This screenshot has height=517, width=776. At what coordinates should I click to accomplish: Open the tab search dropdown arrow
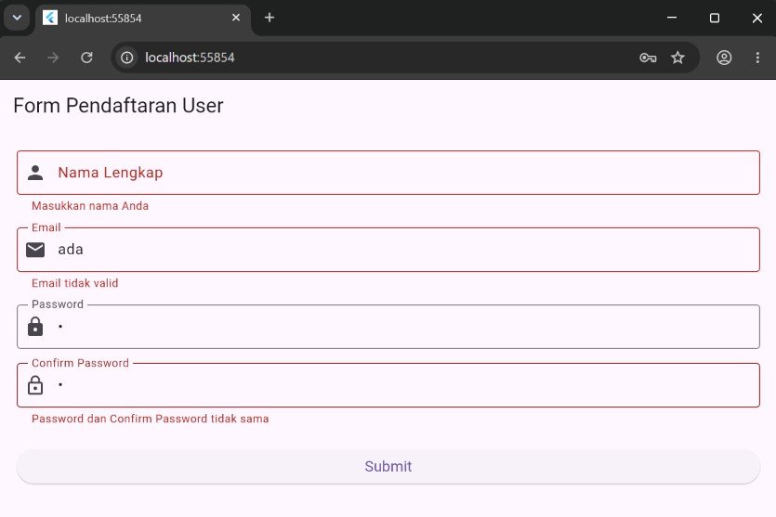click(17, 18)
